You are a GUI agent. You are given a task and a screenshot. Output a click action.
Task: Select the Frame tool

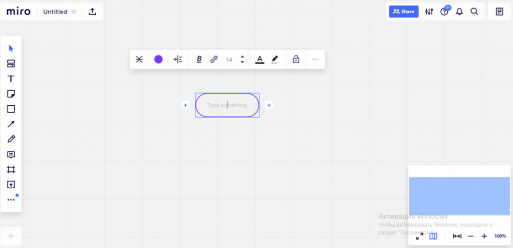click(x=11, y=169)
